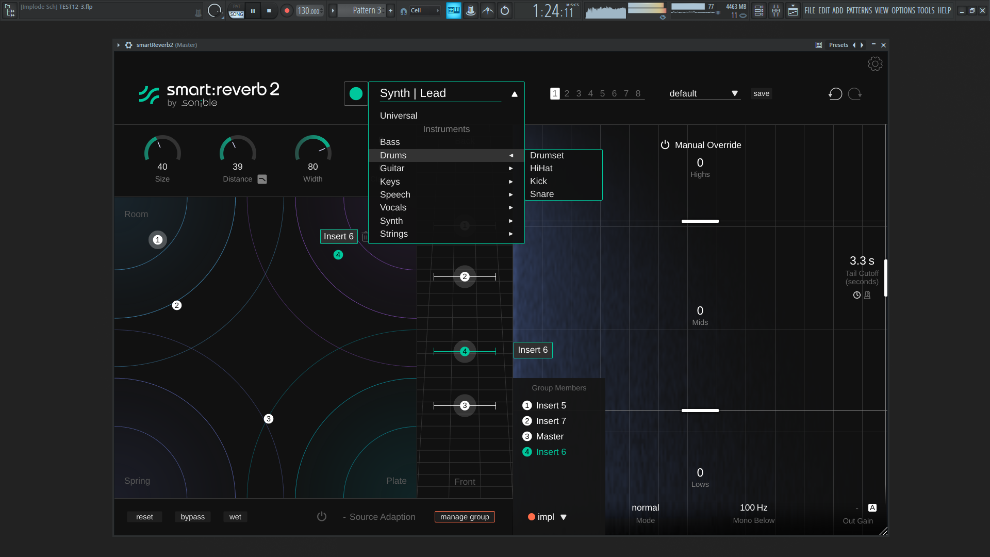Screen dimensions: 990x557
Task: Select the Universal profile
Action: point(447,116)
